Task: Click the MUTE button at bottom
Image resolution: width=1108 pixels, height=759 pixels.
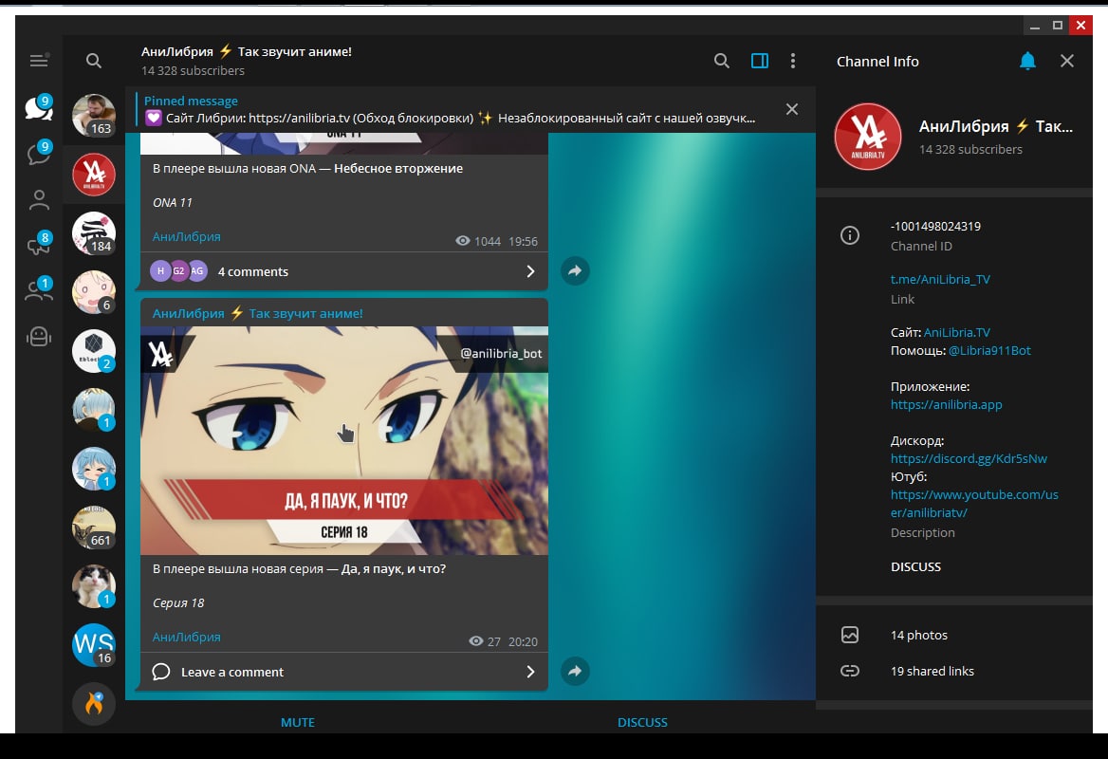Action: pos(298,722)
